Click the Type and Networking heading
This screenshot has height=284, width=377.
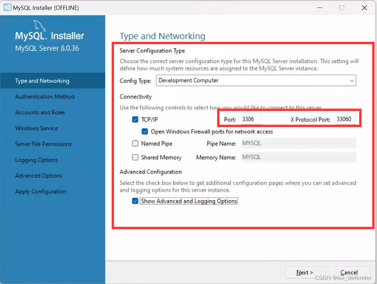[x=163, y=36]
